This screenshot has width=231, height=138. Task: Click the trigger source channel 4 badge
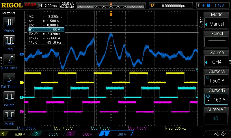point(208,5)
